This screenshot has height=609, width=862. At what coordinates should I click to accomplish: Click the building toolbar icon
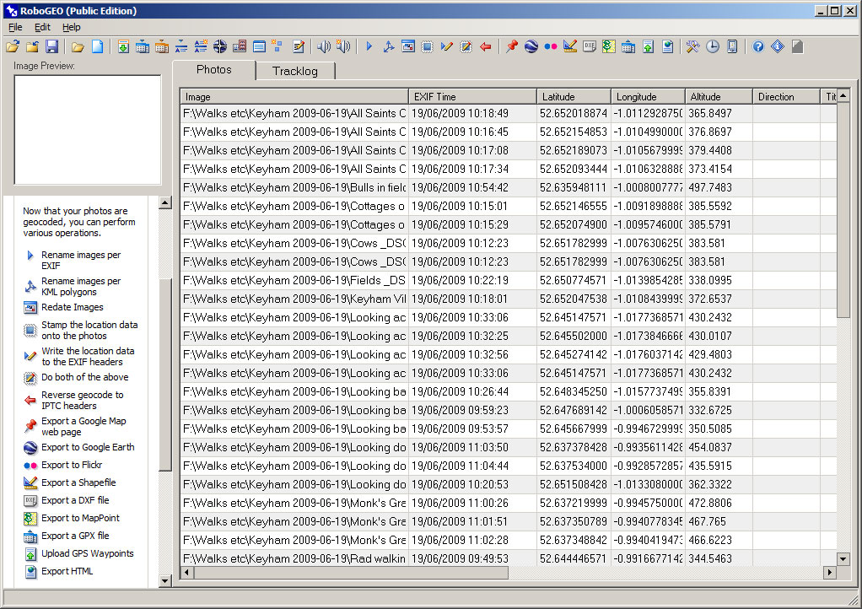[240, 46]
